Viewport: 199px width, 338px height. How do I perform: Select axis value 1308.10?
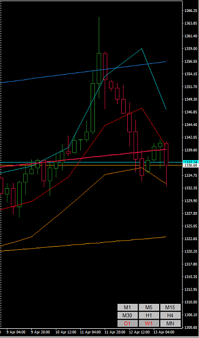(x=191, y=315)
